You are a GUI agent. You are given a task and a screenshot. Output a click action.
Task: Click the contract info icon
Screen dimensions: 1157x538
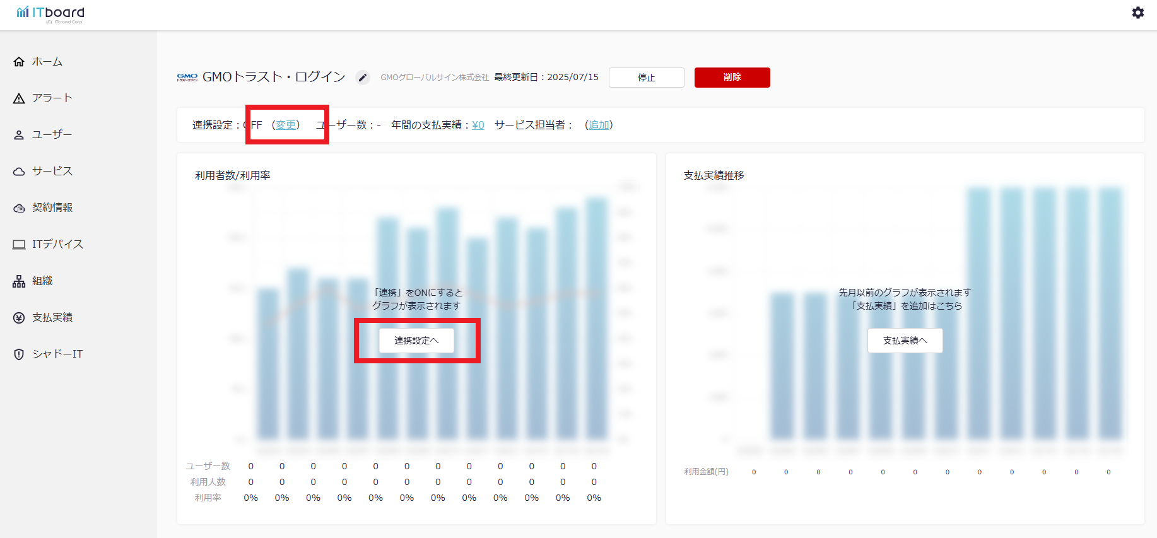coord(19,208)
